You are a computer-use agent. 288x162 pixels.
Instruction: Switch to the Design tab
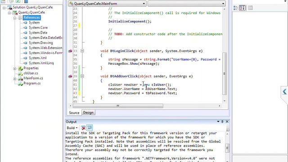tap(88, 112)
